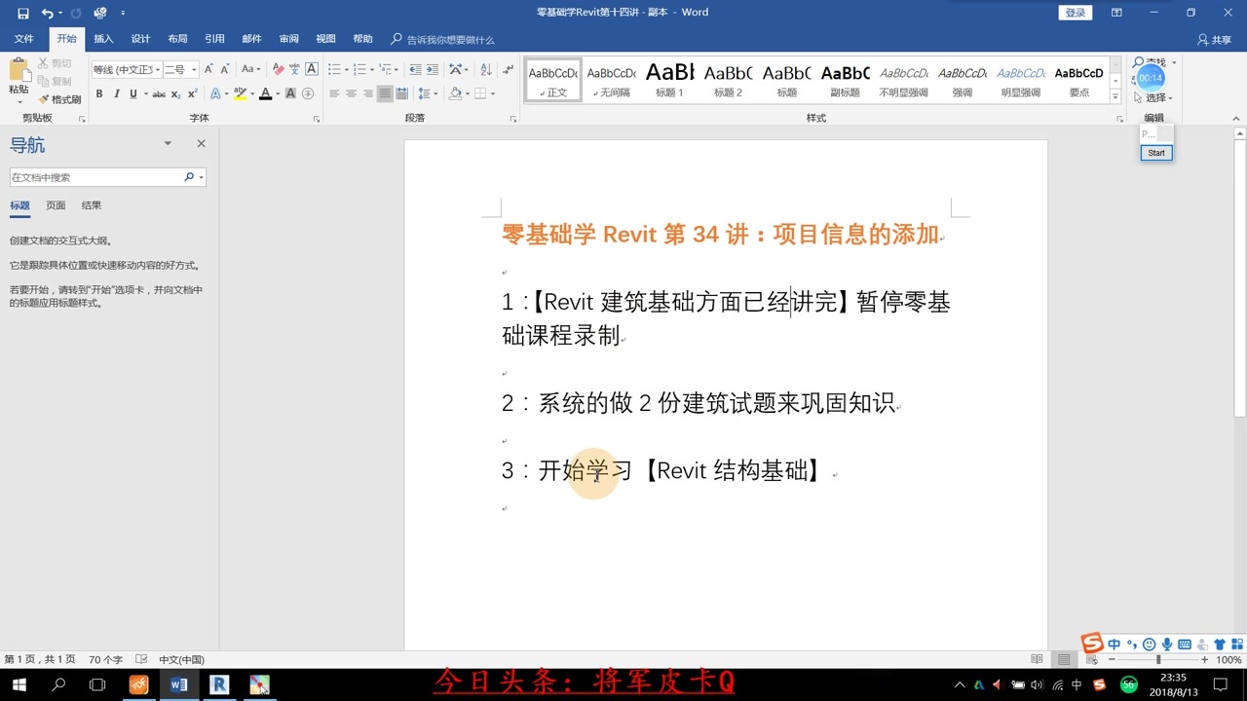1247x701 pixels.
Task: Open the Change Case Aa dropdown
Action: coord(251,69)
